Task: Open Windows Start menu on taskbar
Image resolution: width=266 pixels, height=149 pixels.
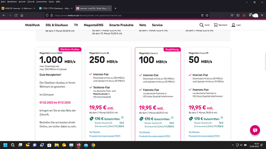Action: (x=5, y=145)
